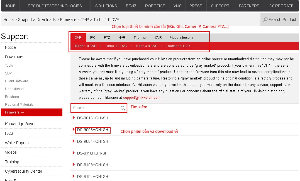
Task: Expand the DS-9016HQHI-SH firmware entry arrow
Action: (x=74, y=118)
